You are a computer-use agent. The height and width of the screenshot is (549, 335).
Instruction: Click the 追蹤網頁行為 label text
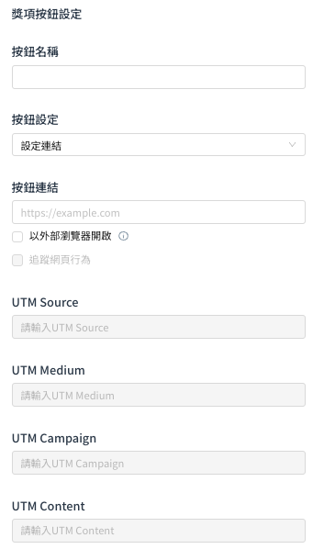[x=60, y=260]
